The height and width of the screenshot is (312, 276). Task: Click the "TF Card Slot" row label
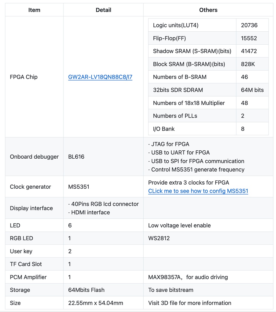26,264
